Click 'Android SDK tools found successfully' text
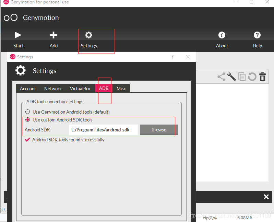Image resolution: width=274 pixels, height=222 pixels. point(68,140)
